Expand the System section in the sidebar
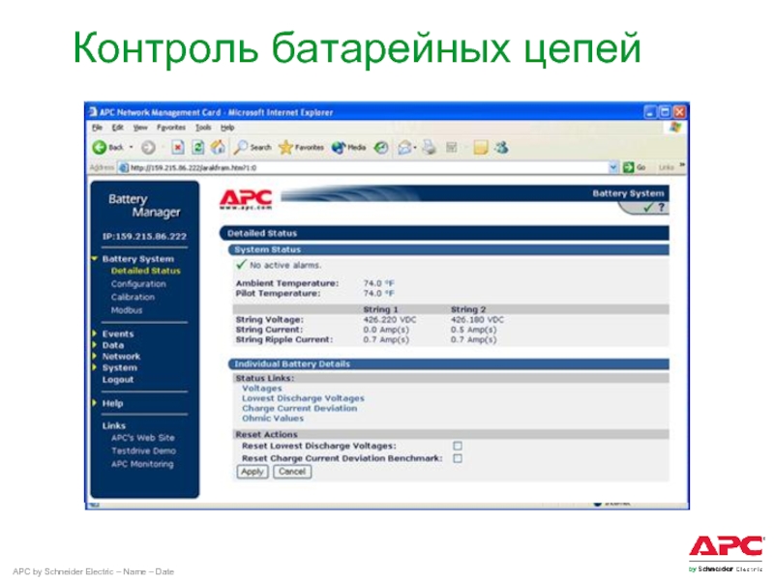The image size is (774, 580). pos(94,367)
